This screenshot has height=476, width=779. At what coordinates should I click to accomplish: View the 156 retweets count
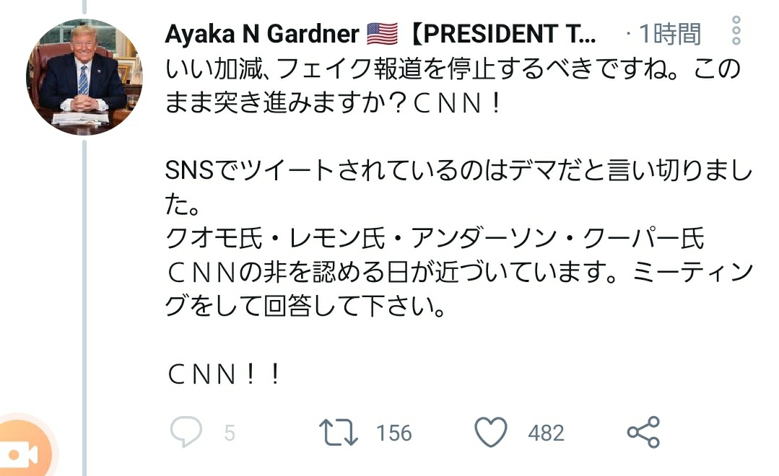pyautogui.click(x=394, y=433)
